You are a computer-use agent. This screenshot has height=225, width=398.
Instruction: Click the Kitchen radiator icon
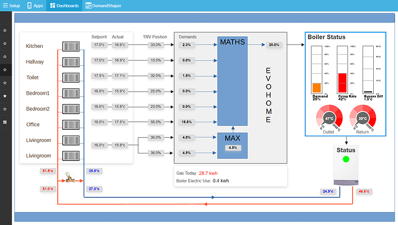(71, 47)
